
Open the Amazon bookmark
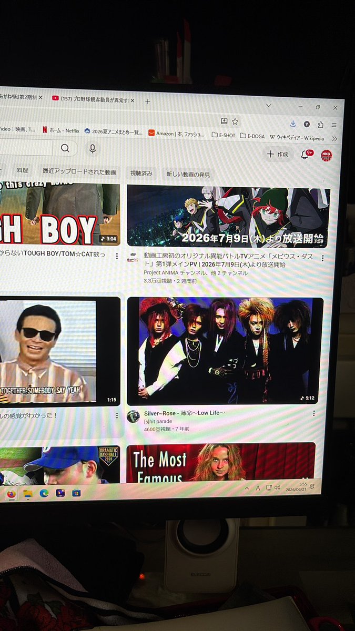coord(177,134)
